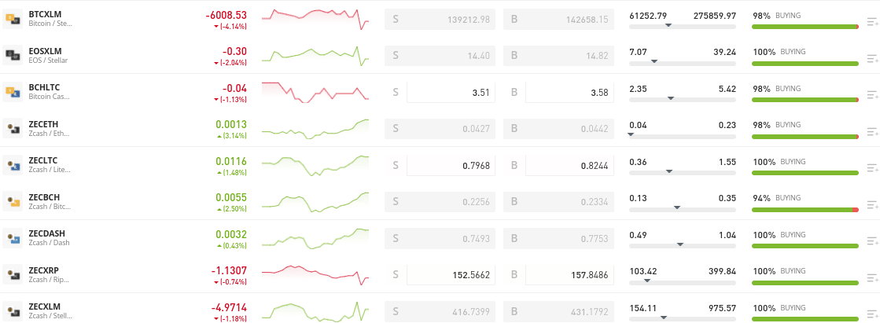Click ZECLTC percentage change (1.48%)
The width and height of the screenshot is (880, 323).
pos(232,173)
